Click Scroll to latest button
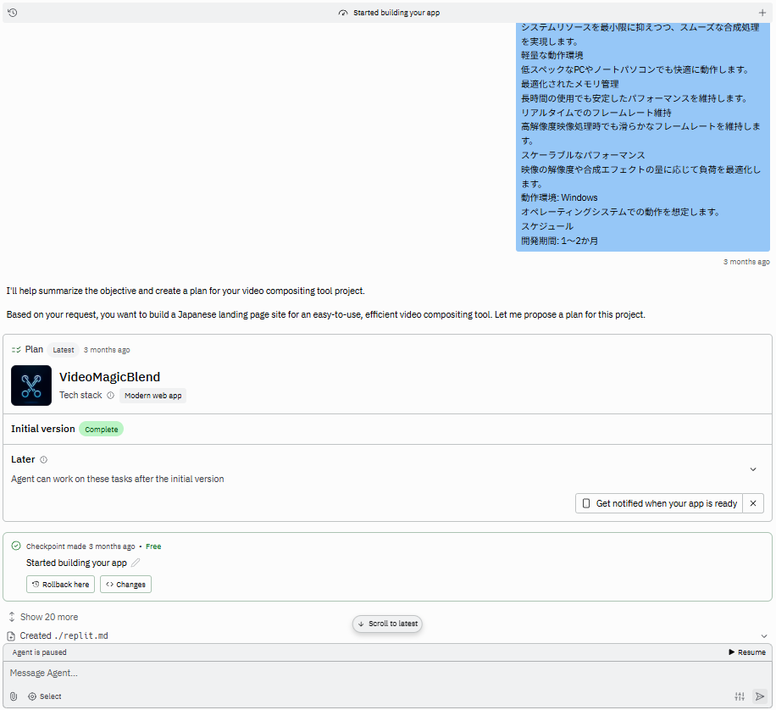This screenshot has width=776, height=710. (387, 624)
